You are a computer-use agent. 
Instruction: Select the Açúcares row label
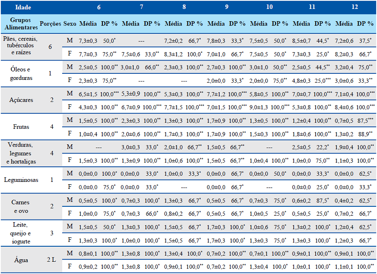pyautogui.click(x=20, y=100)
